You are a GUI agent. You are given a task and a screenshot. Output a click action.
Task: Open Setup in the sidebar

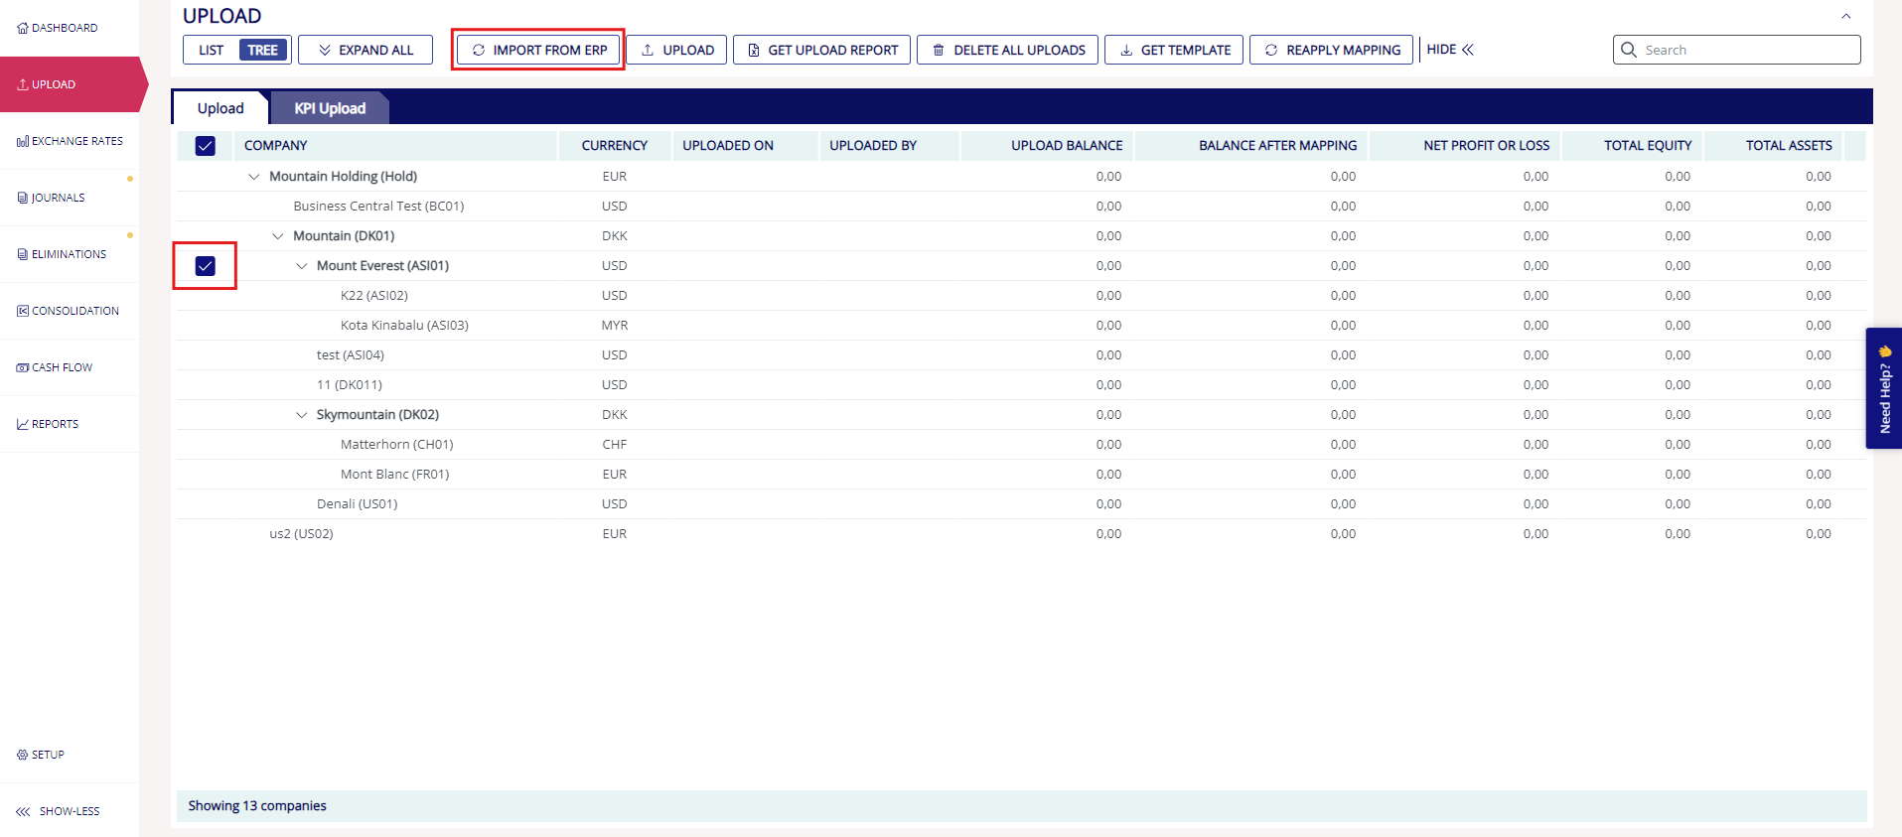[41, 755]
